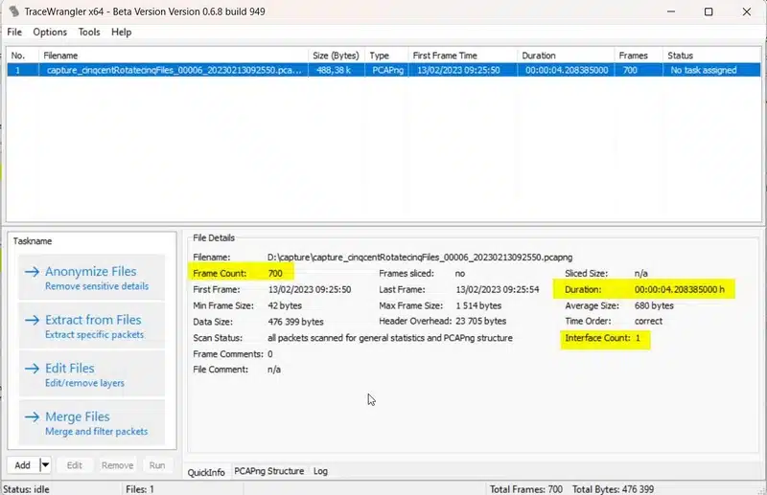Start the Merge Files task
The image size is (767, 495).
pyautogui.click(x=91, y=422)
